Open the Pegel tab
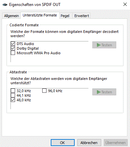 point(65,16)
